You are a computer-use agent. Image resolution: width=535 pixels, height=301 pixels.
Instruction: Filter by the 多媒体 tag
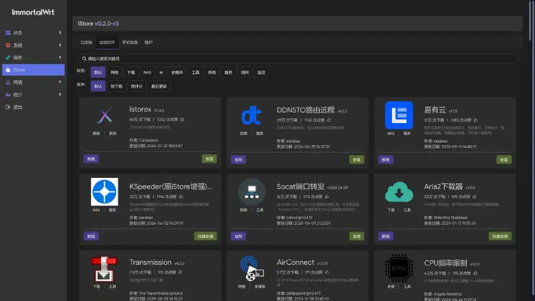[x=177, y=72]
